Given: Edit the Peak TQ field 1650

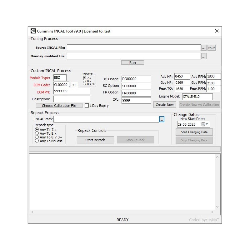Looking at the screenshot, I should click(182, 89).
